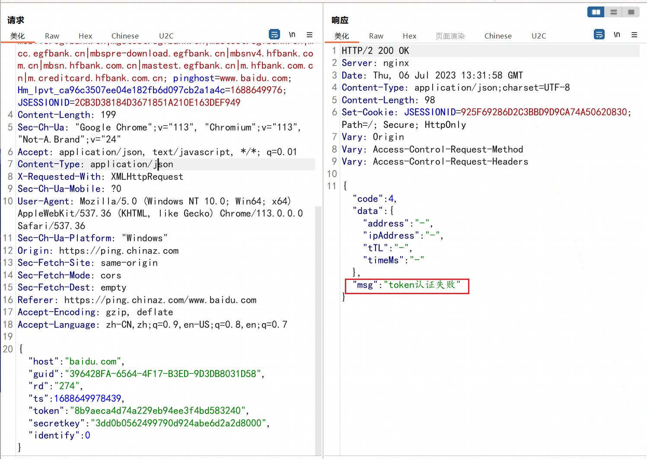Switch to 页面渲染 tab in response panel
The width and height of the screenshot is (647, 459).
[450, 36]
